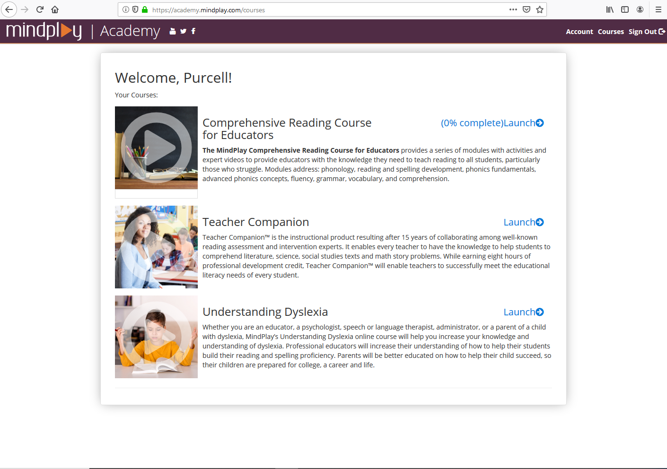Open the Twitter icon link

183,31
